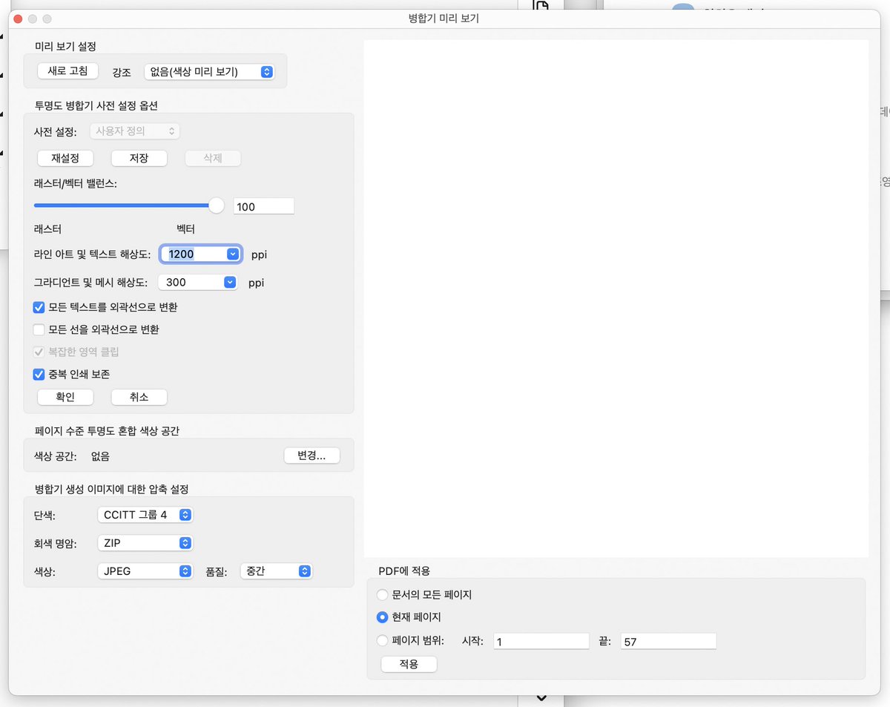Open the 강조 highlight dropdown
Viewport: 890px width, 707px height.
coord(209,72)
